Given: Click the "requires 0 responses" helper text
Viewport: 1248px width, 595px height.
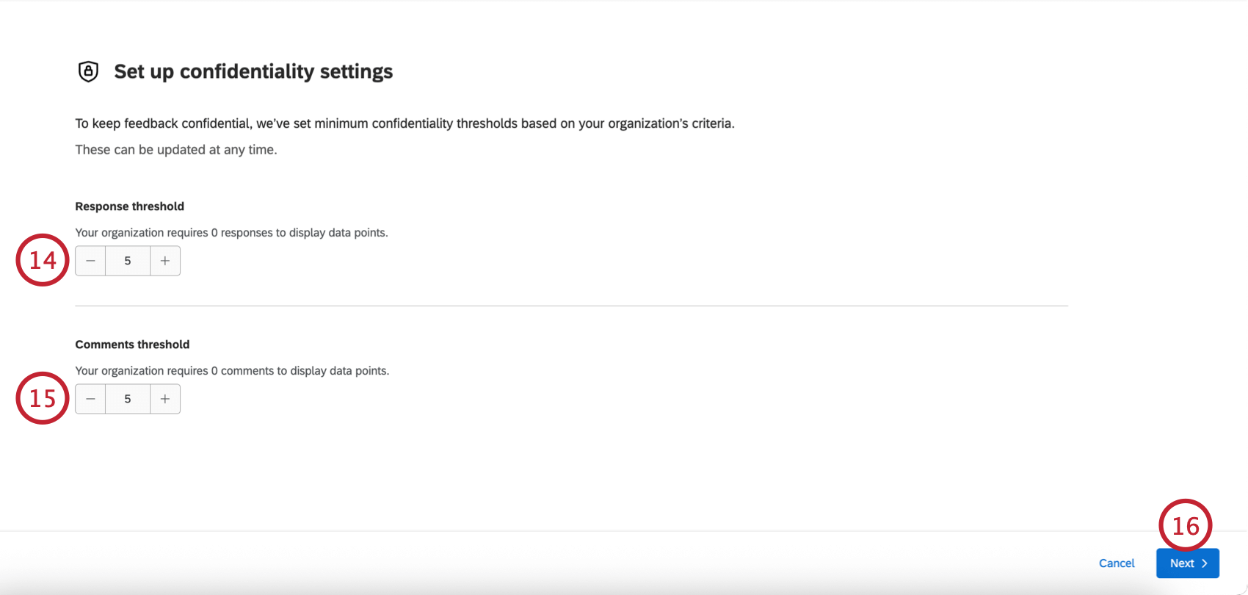Looking at the screenshot, I should pyautogui.click(x=231, y=233).
